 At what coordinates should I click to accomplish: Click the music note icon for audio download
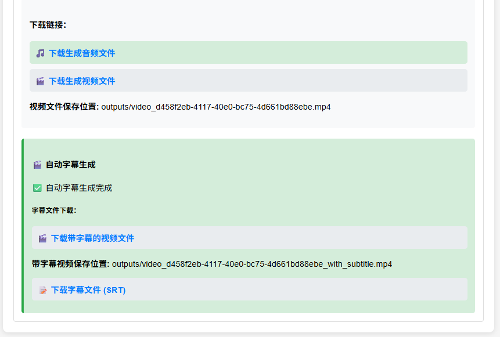(40, 53)
